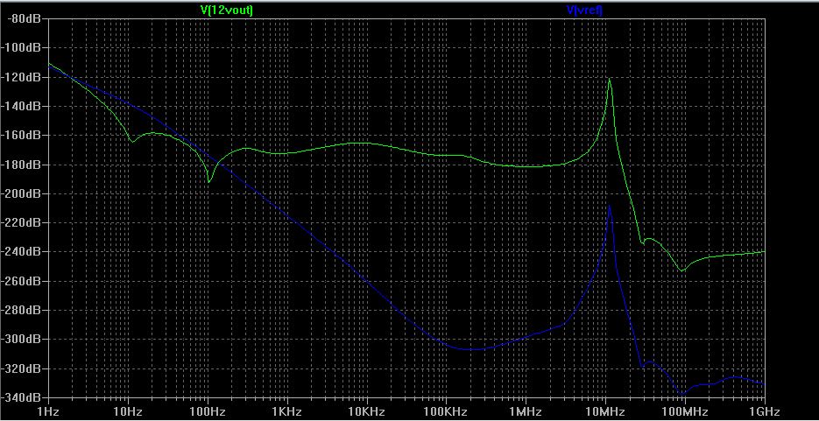Click the -220dB axis label
Screen dimensions: 819x421
21,223
